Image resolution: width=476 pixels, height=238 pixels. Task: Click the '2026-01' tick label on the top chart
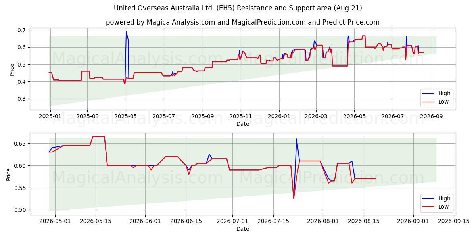279,117
